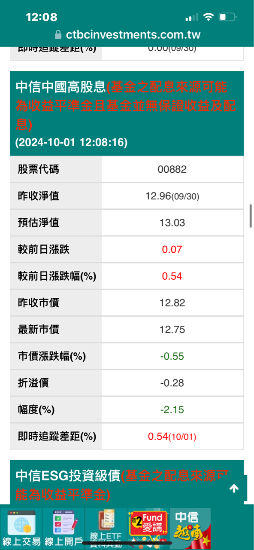Tap the Wi-Fi status icon
Screen dimensions: 254x550
[208, 17]
